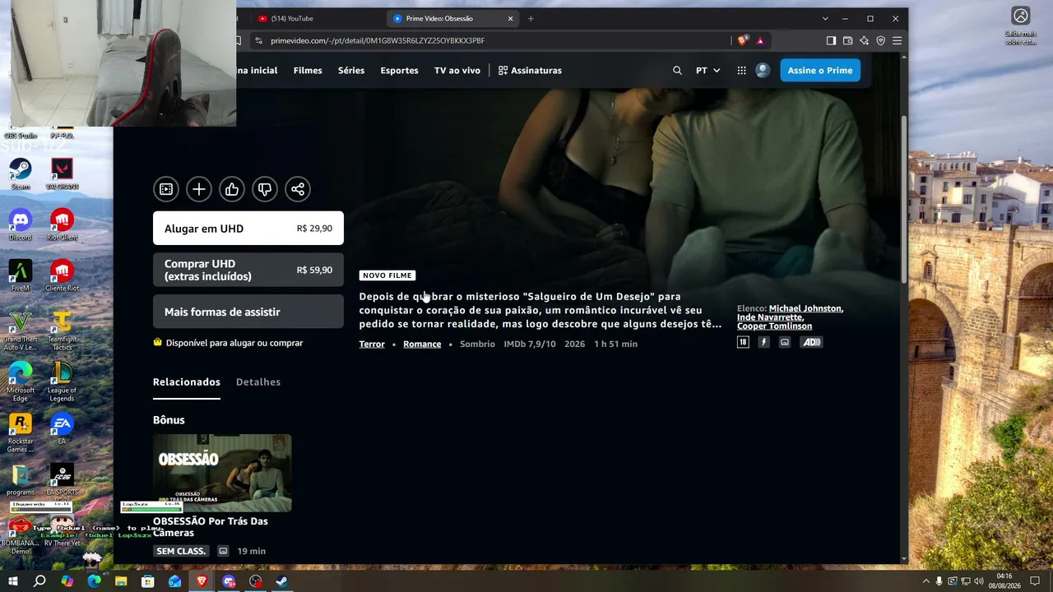Add movie to watchlist with plus icon

pyautogui.click(x=199, y=189)
